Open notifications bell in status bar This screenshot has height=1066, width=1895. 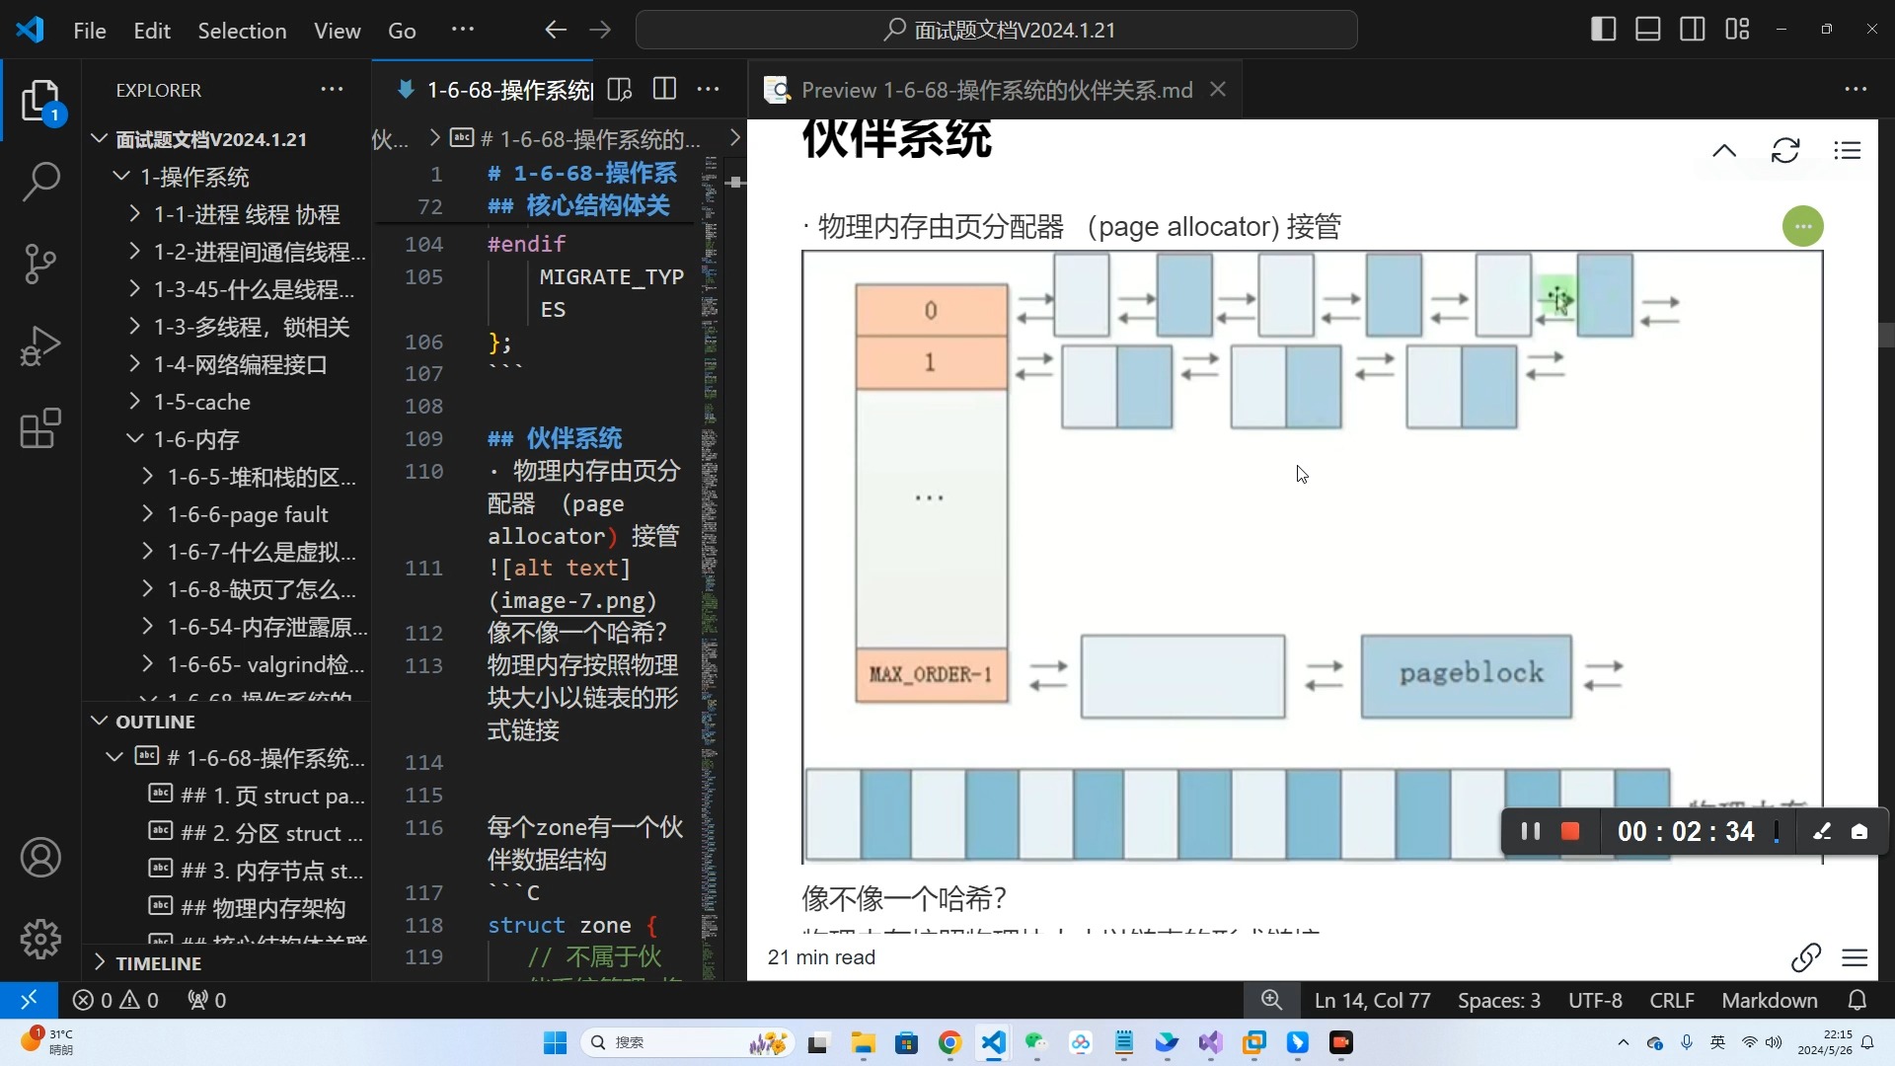[x=1857, y=1000]
